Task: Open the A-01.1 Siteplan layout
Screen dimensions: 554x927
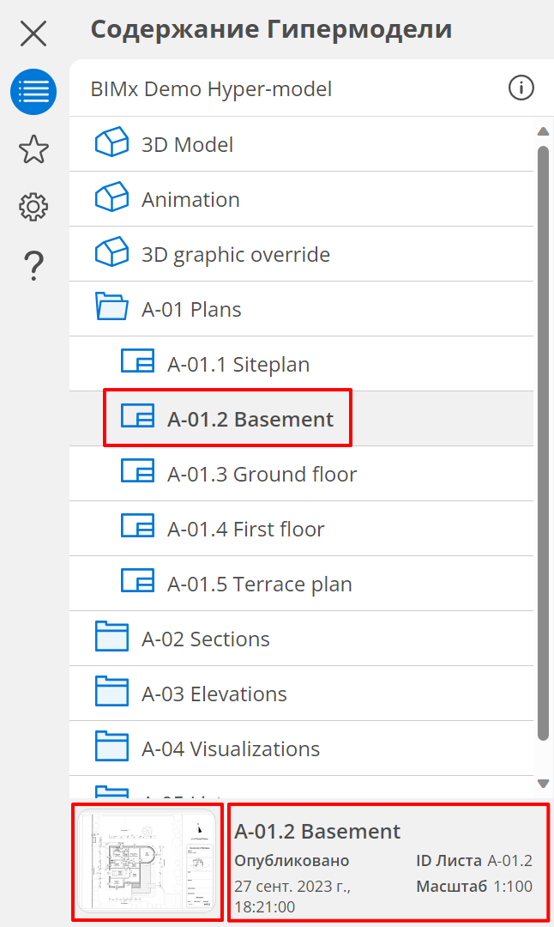Action: (x=238, y=364)
